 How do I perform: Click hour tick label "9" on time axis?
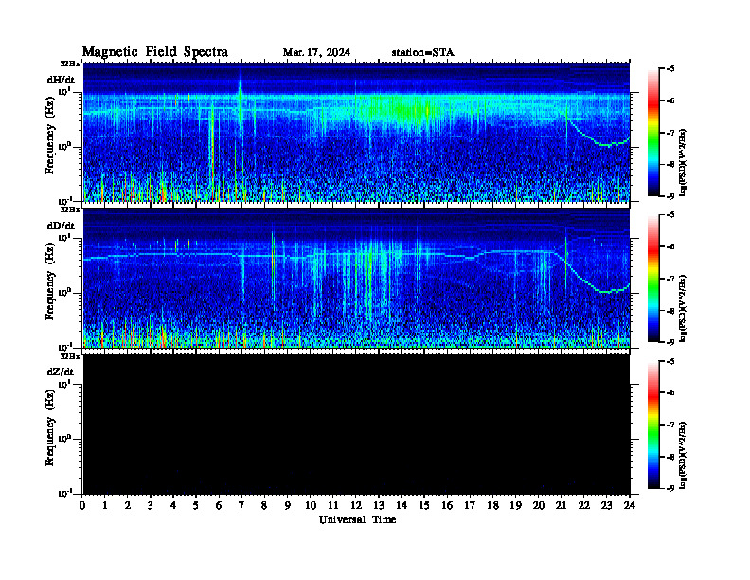click(x=288, y=505)
